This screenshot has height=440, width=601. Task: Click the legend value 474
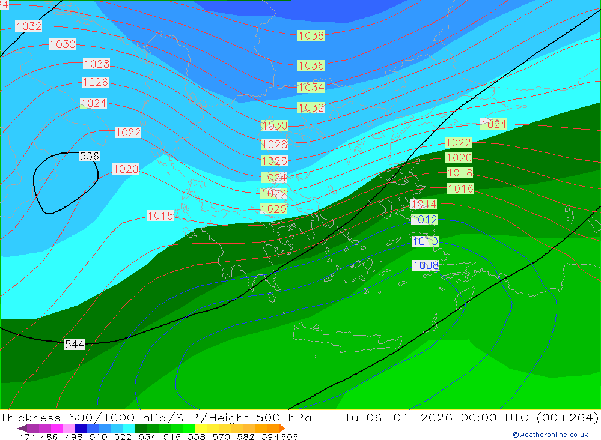pos(27,436)
